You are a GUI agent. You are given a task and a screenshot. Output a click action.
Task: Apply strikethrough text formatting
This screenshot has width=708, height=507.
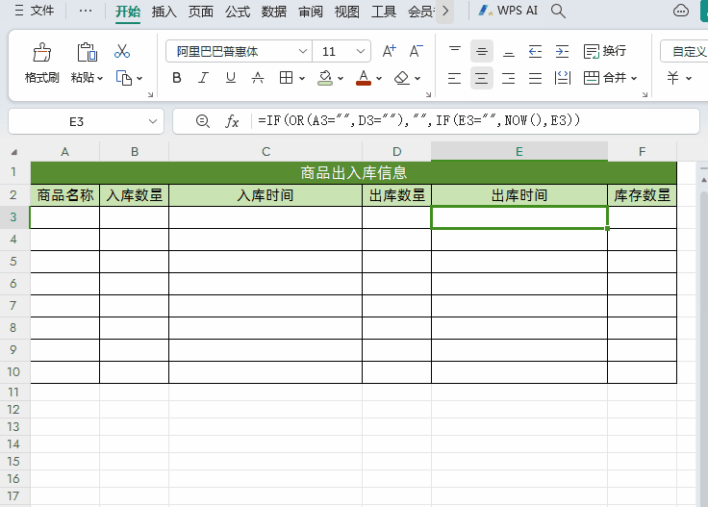(258, 78)
